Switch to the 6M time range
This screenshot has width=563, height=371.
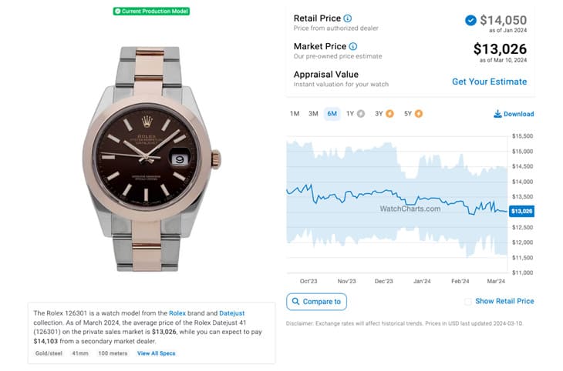click(332, 114)
